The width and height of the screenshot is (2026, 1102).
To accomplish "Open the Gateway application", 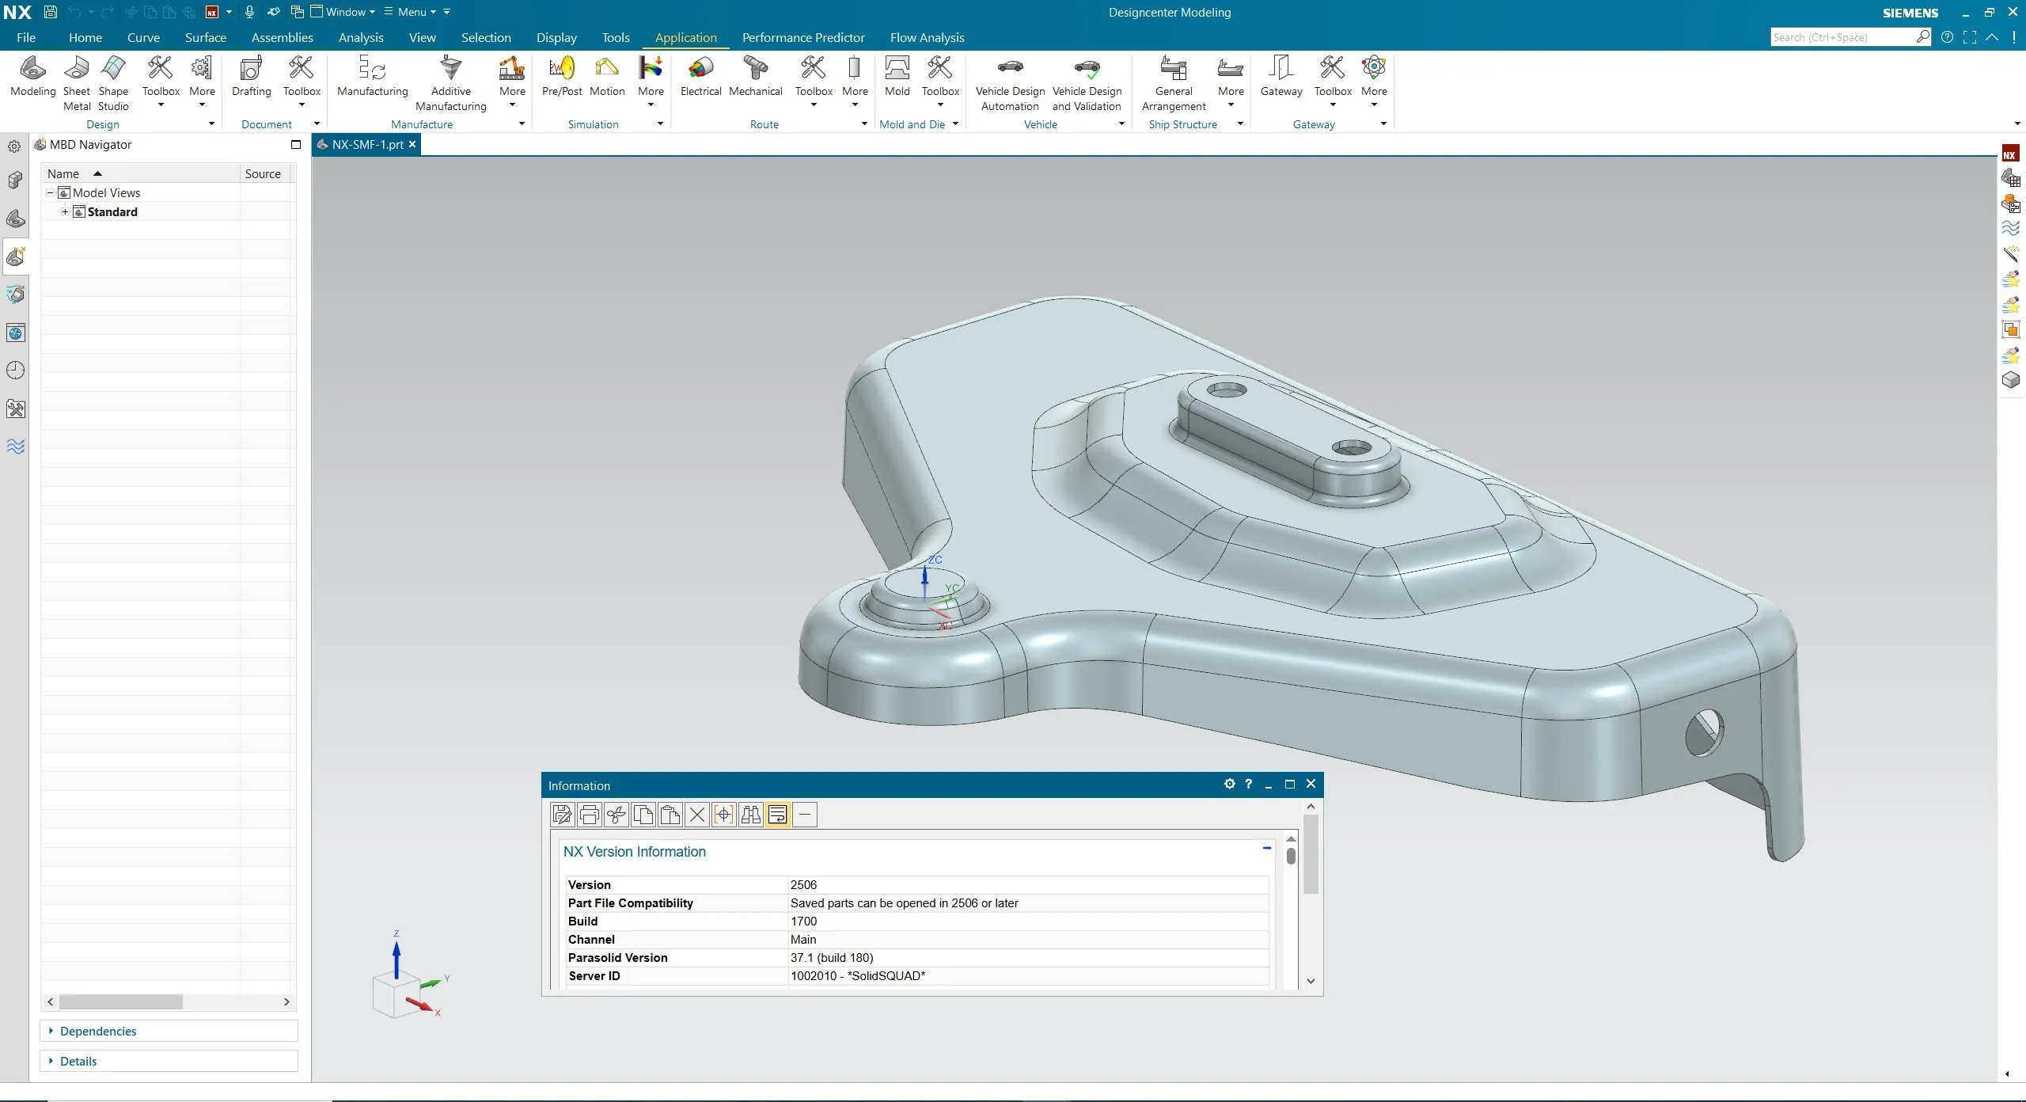I will [1281, 77].
